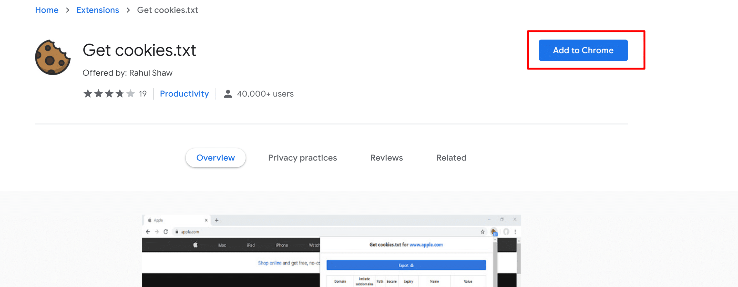Switch to the Reviews tab
Viewport: 738px width, 287px height.
tap(386, 158)
